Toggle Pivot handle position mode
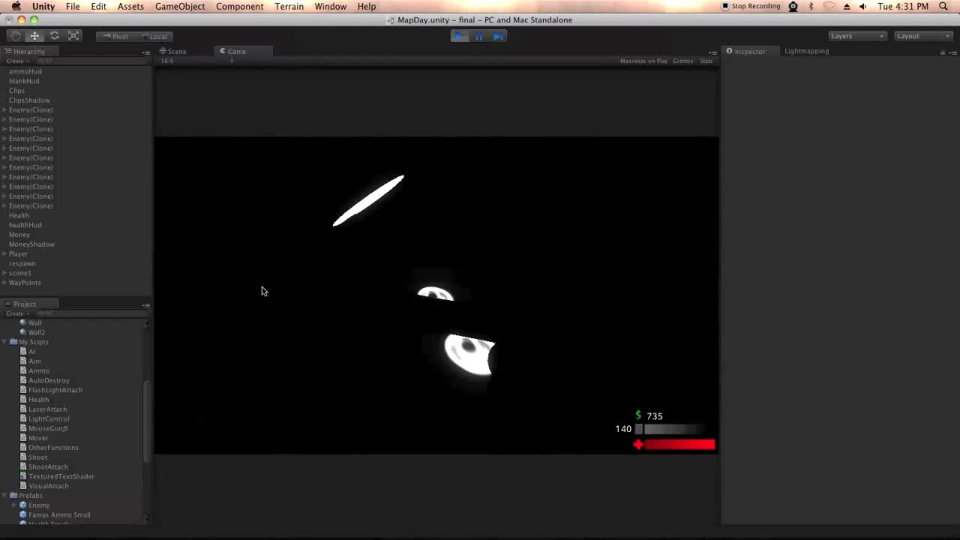 click(x=116, y=35)
